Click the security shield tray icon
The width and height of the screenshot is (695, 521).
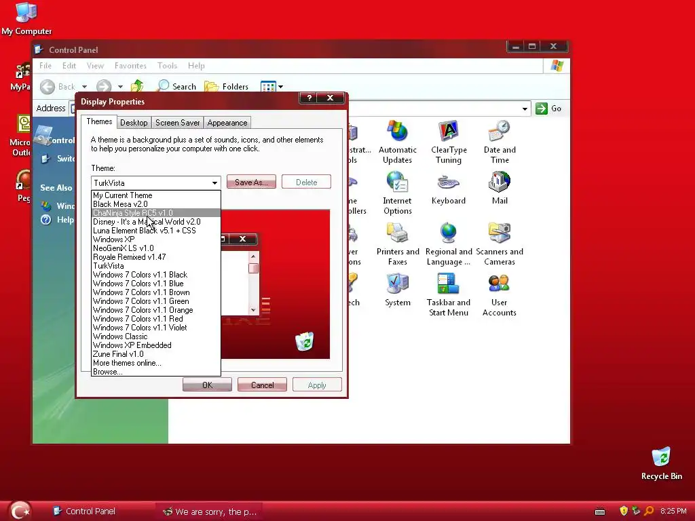tap(624, 511)
